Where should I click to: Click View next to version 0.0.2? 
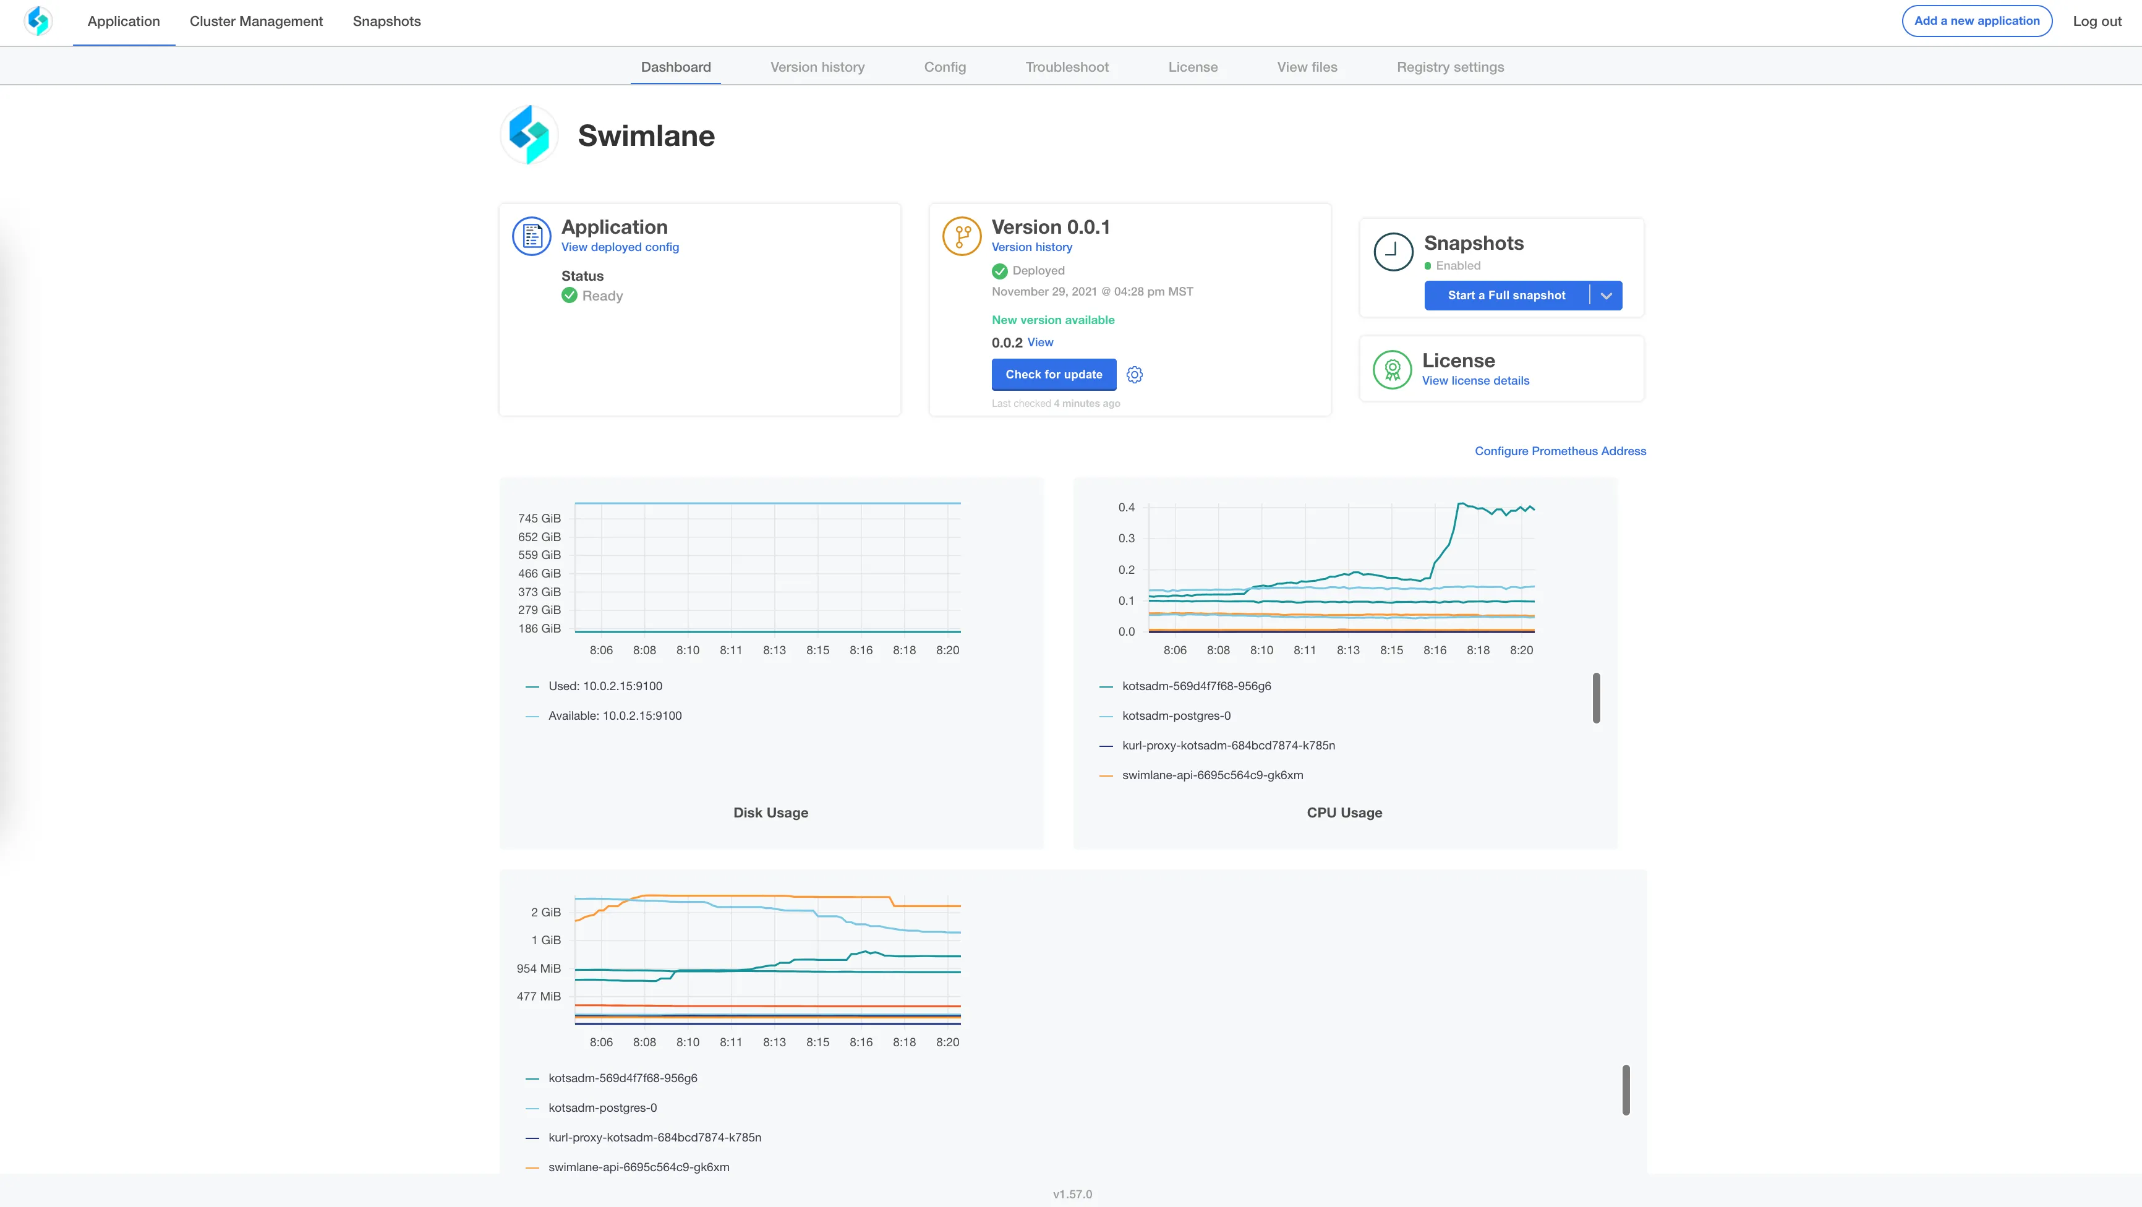tap(1040, 343)
